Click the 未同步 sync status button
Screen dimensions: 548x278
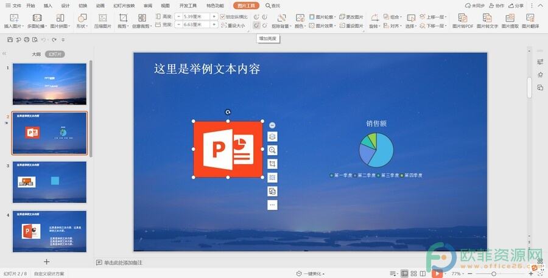(x=474, y=5)
